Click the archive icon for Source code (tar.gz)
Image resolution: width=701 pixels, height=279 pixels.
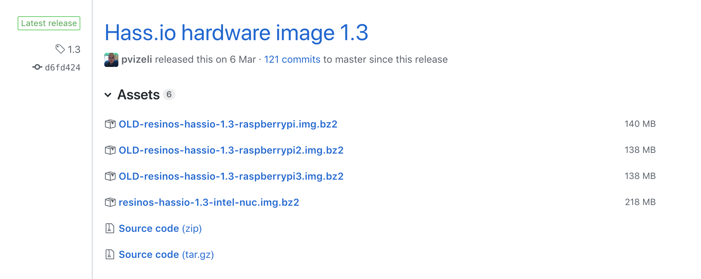click(110, 254)
